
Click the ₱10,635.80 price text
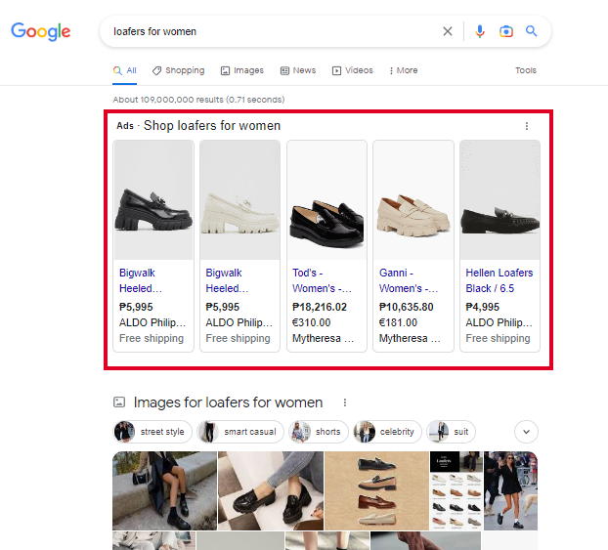pyautogui.click(x=406, y=307)
